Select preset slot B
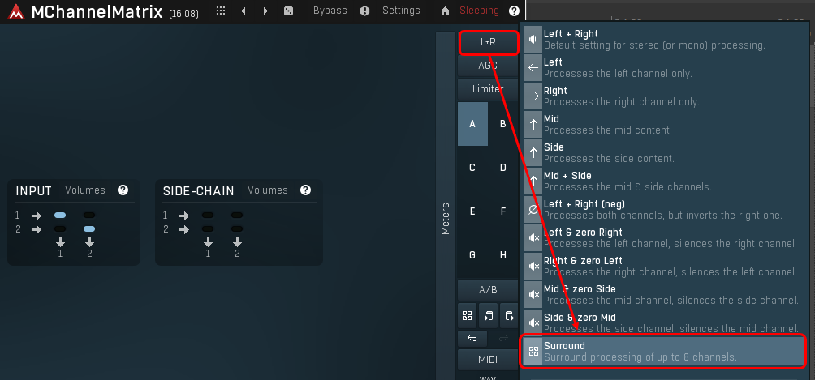The image size is (815, 380). pyautogui.click(x=503, y=123)
